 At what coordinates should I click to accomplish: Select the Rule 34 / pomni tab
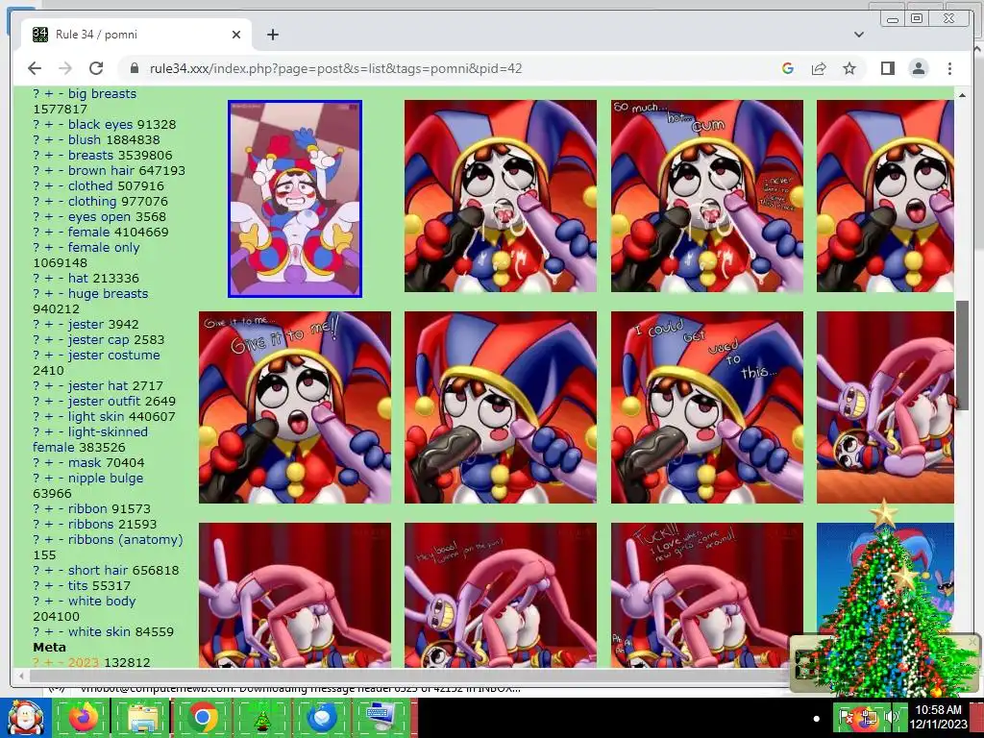pyautogui.click(x=136, y=35)
